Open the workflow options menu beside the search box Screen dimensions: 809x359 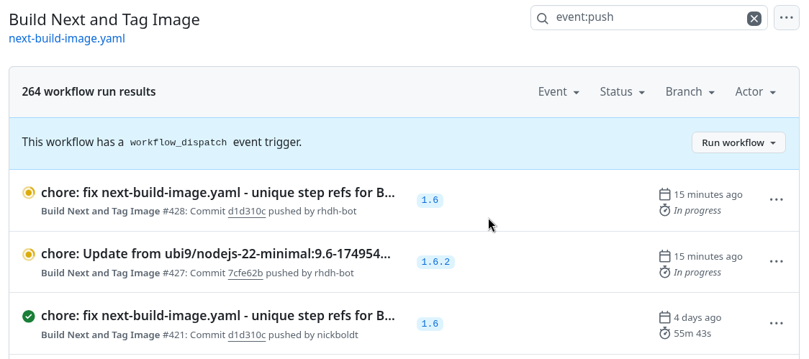point(786,18)
